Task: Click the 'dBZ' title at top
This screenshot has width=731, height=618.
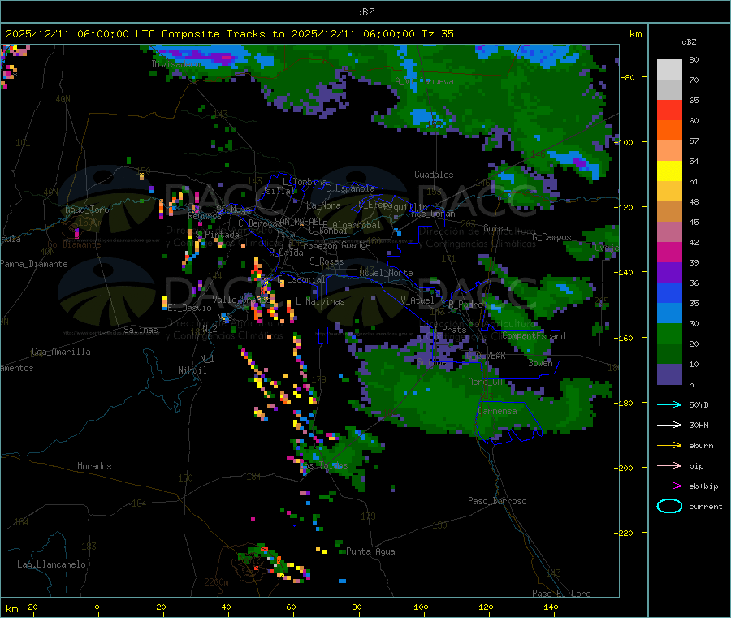Action: coord(365,12)
